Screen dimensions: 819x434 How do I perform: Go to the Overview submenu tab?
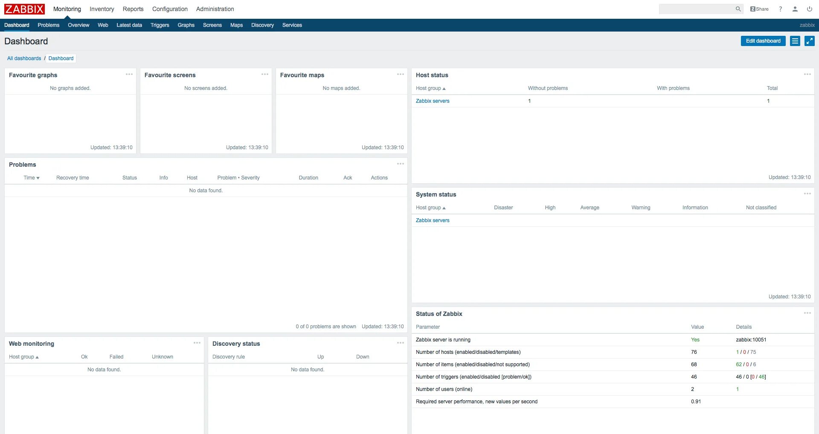coord(78,25)
